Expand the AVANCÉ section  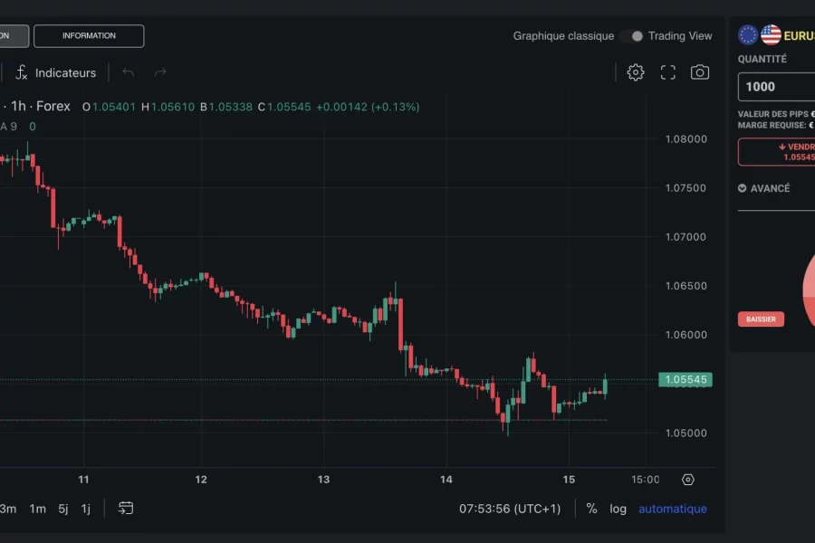tap(764, 188)
